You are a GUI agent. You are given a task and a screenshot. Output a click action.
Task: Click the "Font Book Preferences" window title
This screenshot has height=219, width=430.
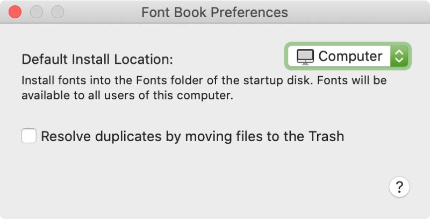click(214, 12)
